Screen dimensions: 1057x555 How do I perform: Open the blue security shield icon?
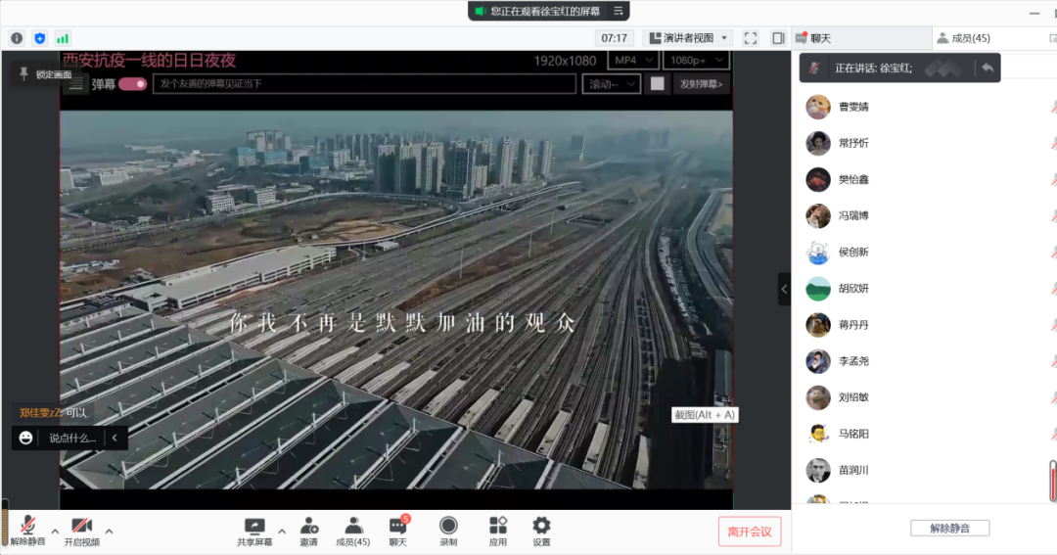coord(40,38)
